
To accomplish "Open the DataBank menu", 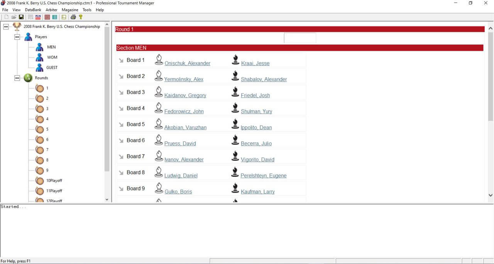I will point(33,10).
